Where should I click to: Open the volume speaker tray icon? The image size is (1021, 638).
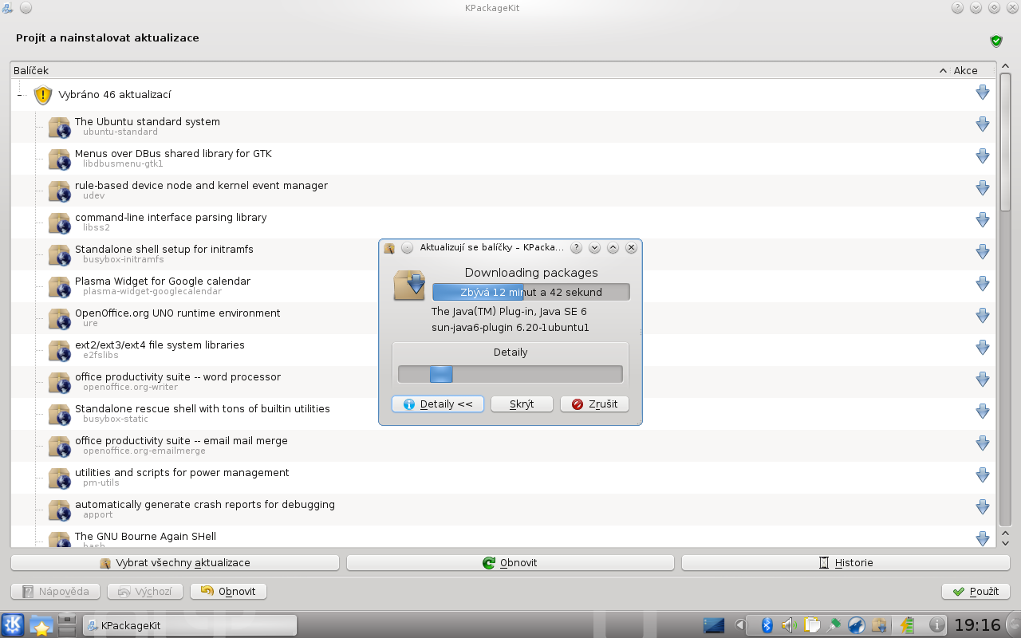click(789, 625)
